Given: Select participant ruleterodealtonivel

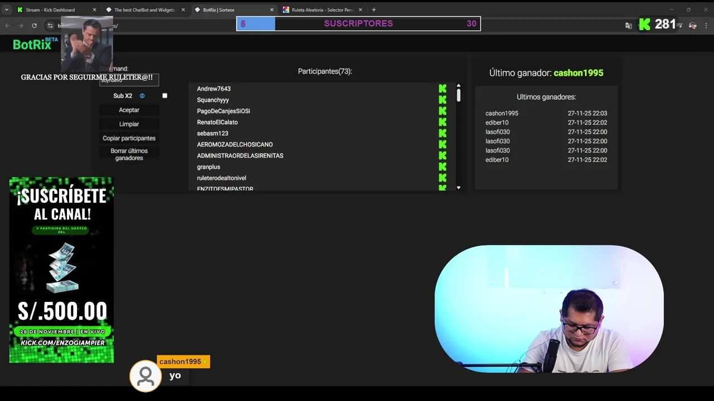Looking at the screenshot, I should click(x=221, y=178).
